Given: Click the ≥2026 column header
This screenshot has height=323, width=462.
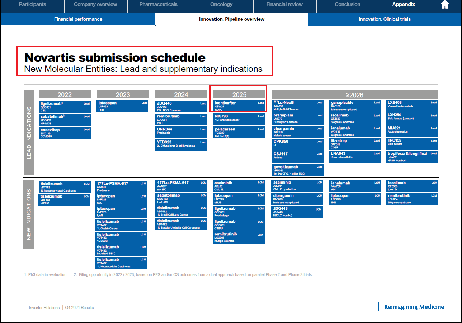Looking at the screenshot, I should click(x=354, y=95).
